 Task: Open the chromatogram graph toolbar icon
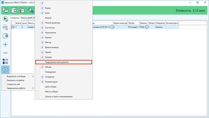[14, 10]
